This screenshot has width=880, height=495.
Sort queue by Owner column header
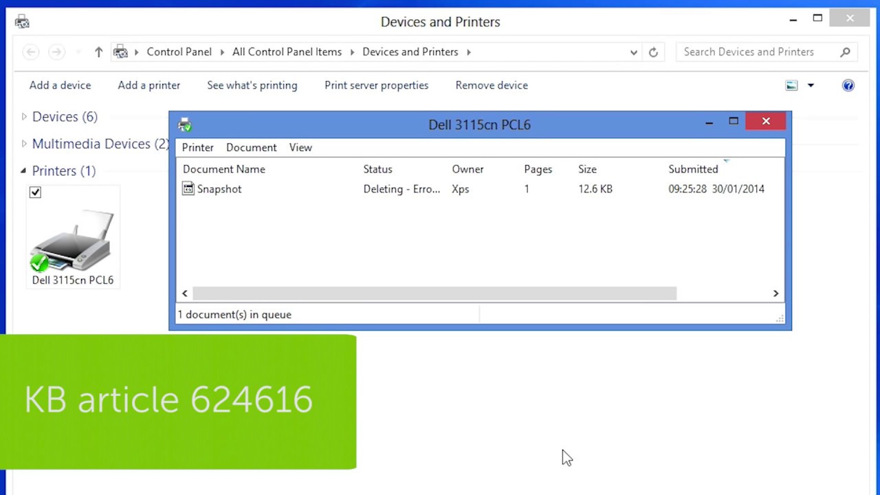tap(467, 169)
